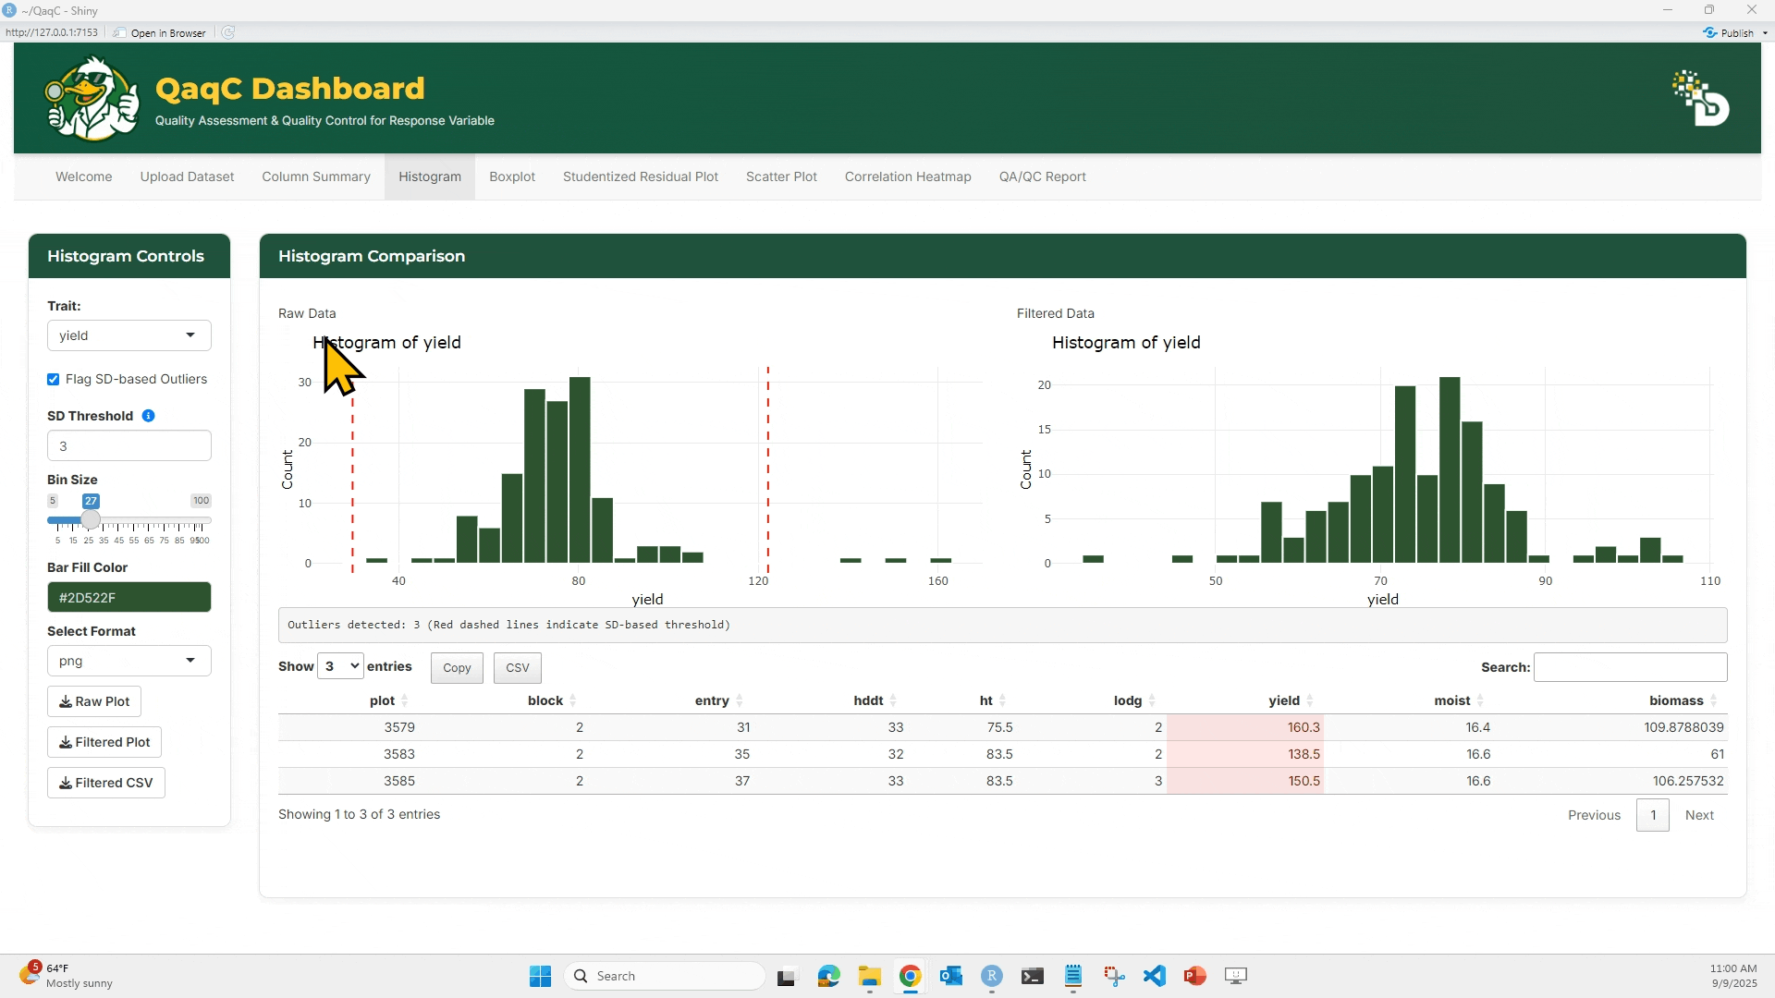1775x998 pixels.
Task: Click the pixelated D logo at top right
Action: [x=1701, y=102]
